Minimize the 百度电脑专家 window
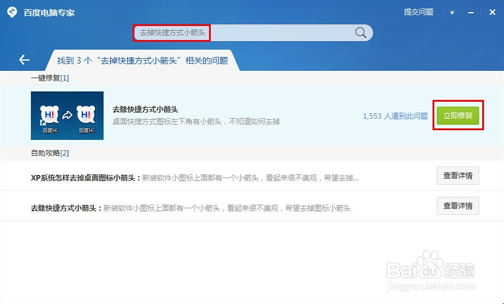This screenshot has width=504, height=304. 471,13
